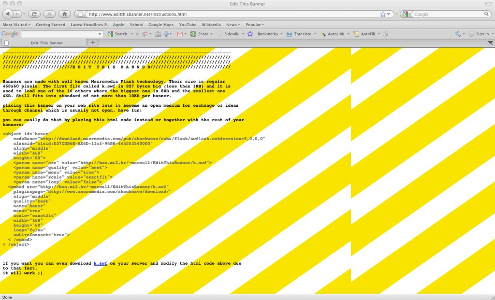Click the Stop loading X button

click(49, 14)
